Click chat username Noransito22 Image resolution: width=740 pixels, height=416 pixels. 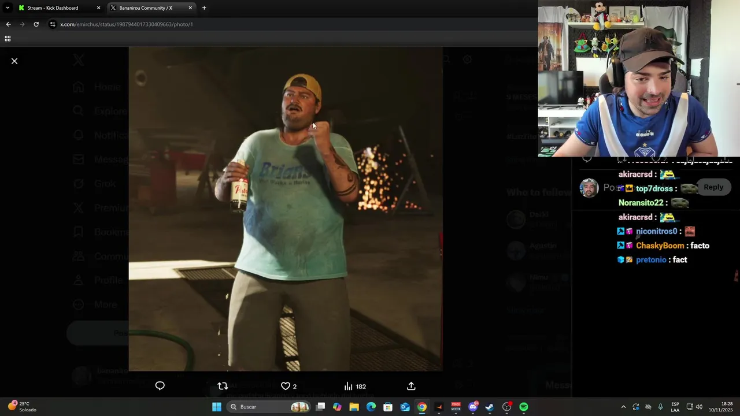pos(641,203)
